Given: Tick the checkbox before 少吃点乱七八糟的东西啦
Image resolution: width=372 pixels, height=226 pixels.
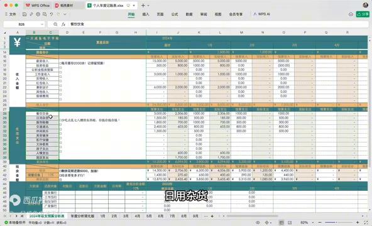Looking at the screenshot, I should coord(60,121).
